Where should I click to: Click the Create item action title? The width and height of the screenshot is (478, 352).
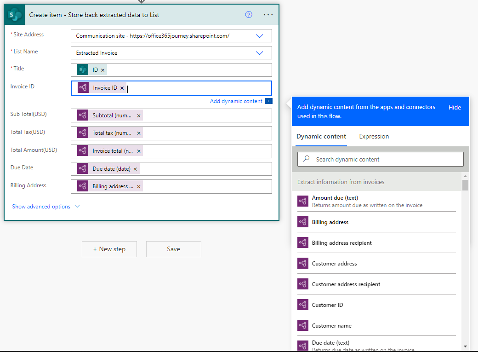[x=94, y=15]
